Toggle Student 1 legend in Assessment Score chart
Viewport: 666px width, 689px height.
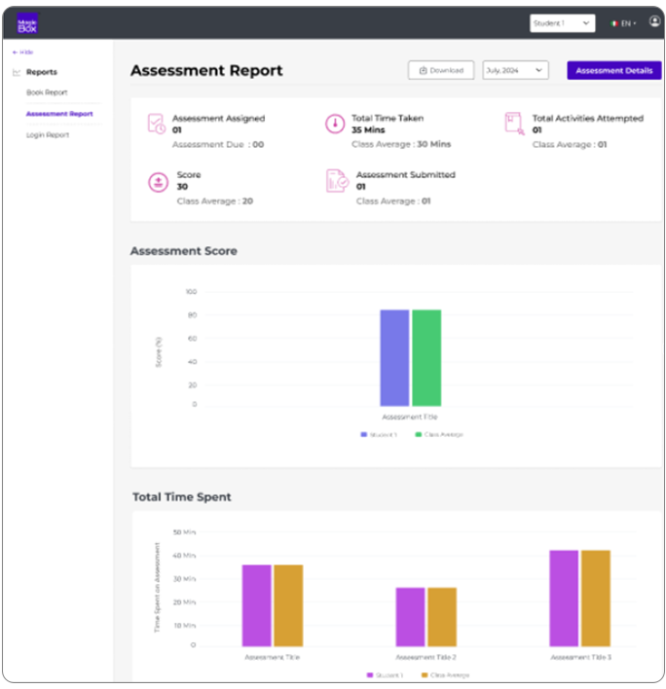[379, 435]
